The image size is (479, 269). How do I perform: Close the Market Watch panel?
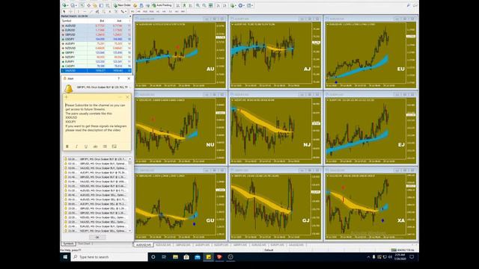(x=130, y=16)
